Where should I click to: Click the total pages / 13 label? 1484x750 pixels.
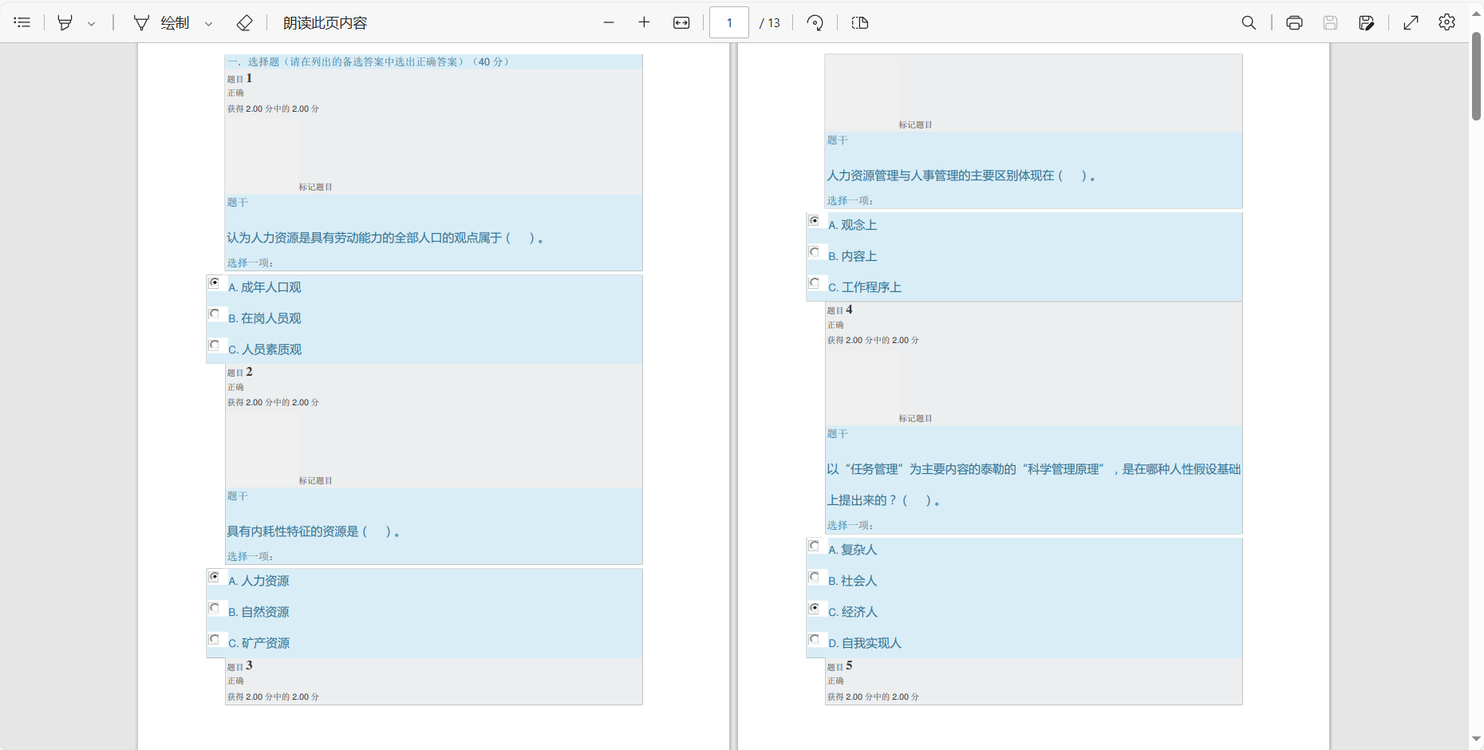[x=770, y=23]
